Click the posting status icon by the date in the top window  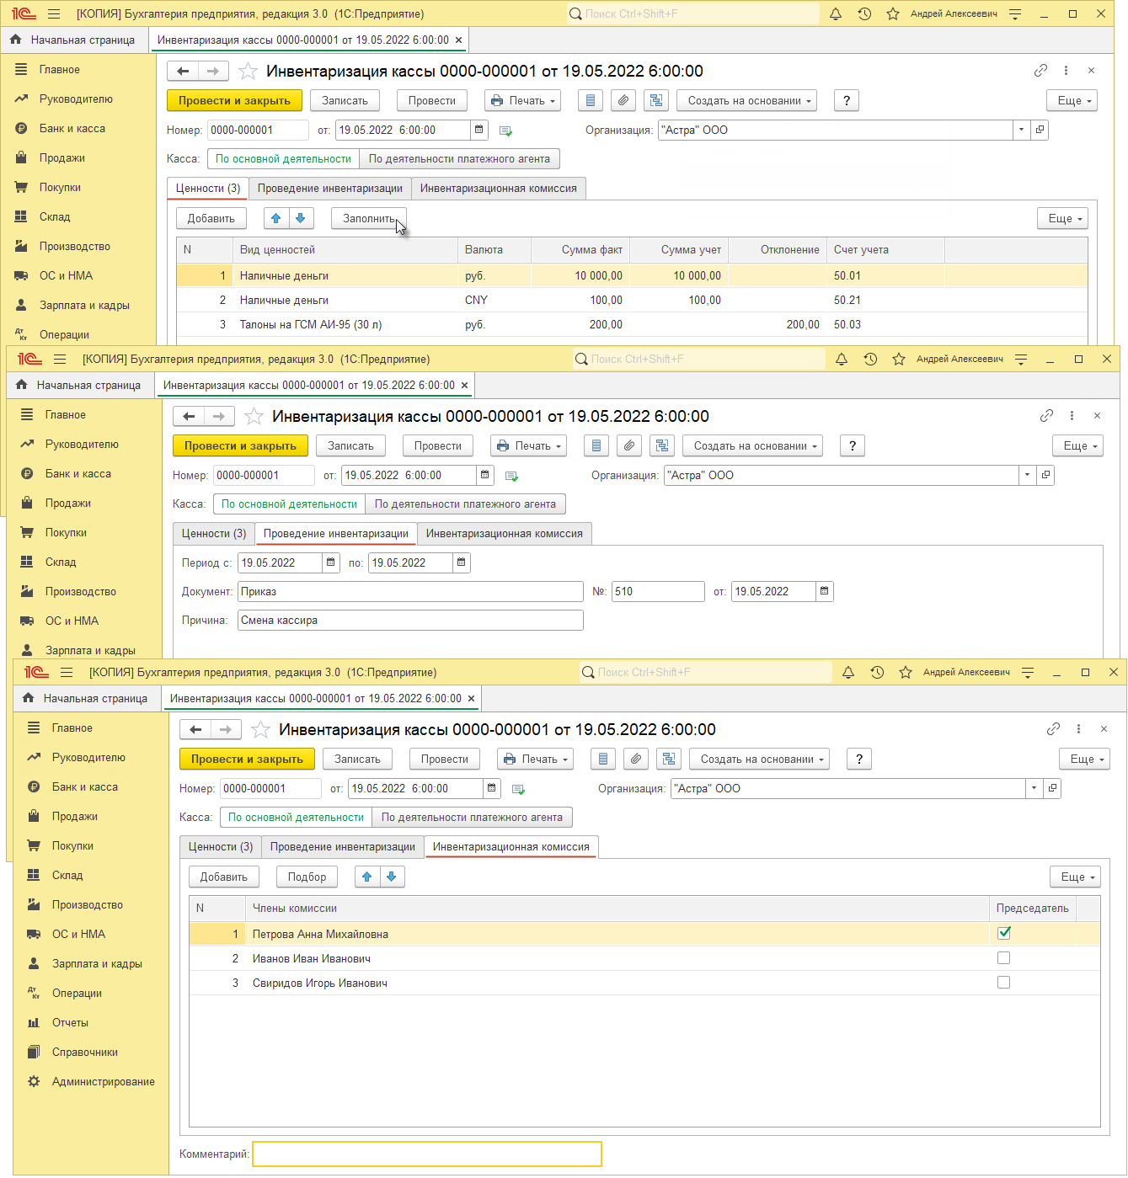point(505,131)
